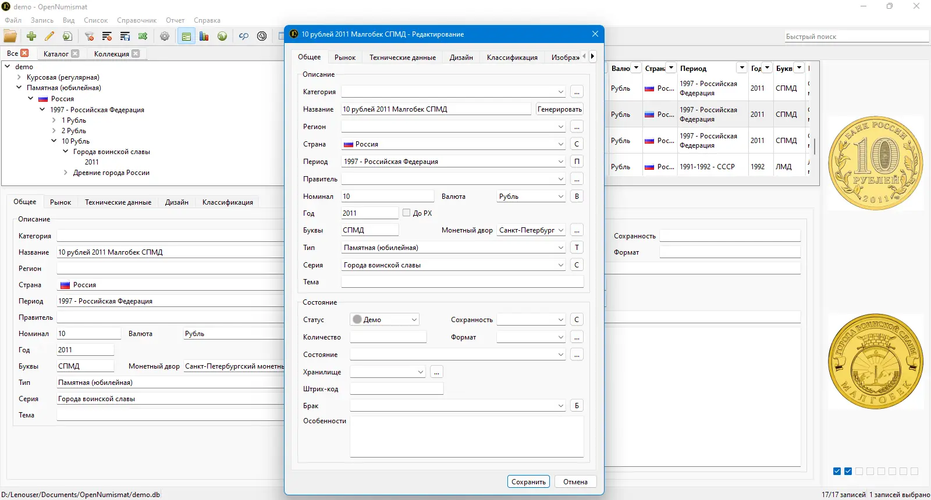Switch to dialog Рынок tab
This screenshot has width=931, height=500.
(x=345, y=57)
